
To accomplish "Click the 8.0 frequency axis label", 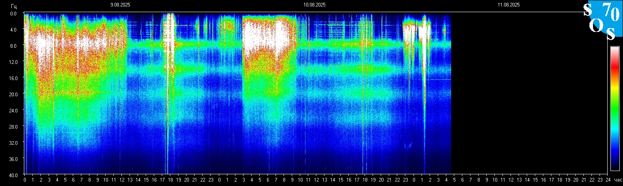I will [13, 46].
